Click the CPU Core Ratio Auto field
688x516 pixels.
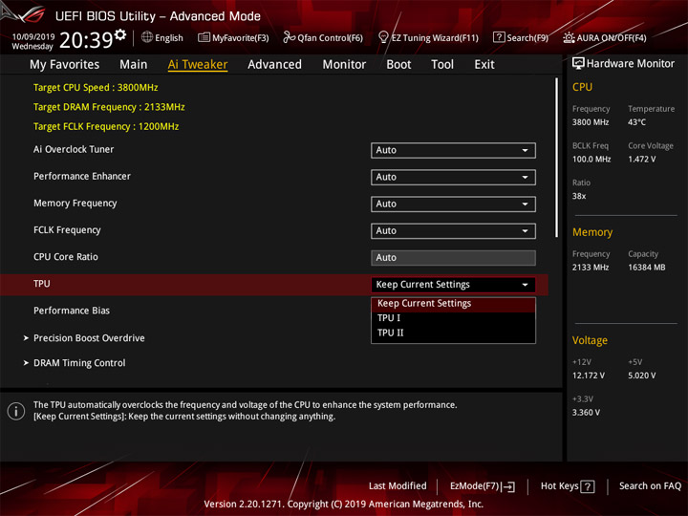click(453, 258)
